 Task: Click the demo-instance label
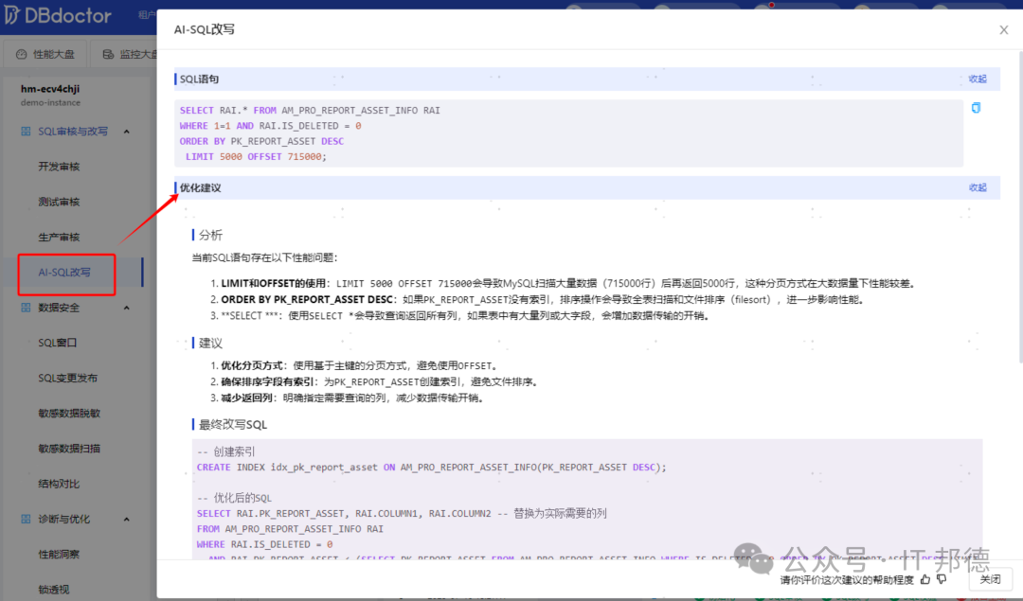point(50,103)
